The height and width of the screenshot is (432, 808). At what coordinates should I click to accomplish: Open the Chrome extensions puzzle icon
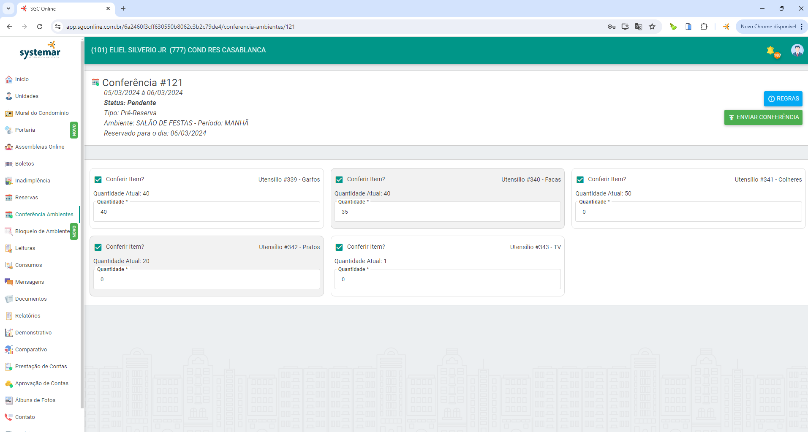click(x=704, y=27)
